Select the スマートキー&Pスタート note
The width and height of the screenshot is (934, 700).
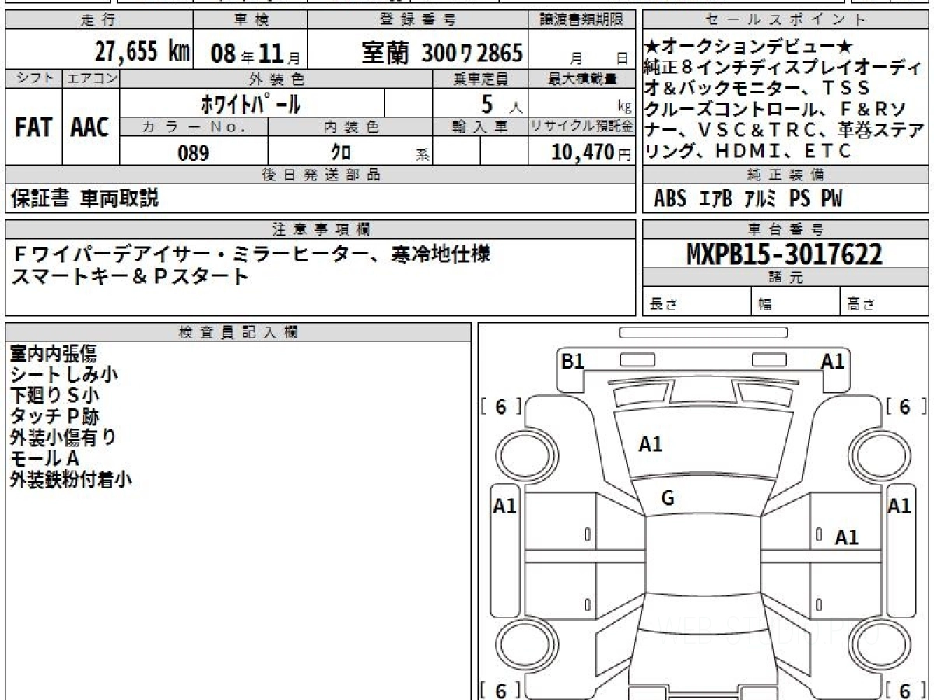pyautogui.click(x=131, y=275)
